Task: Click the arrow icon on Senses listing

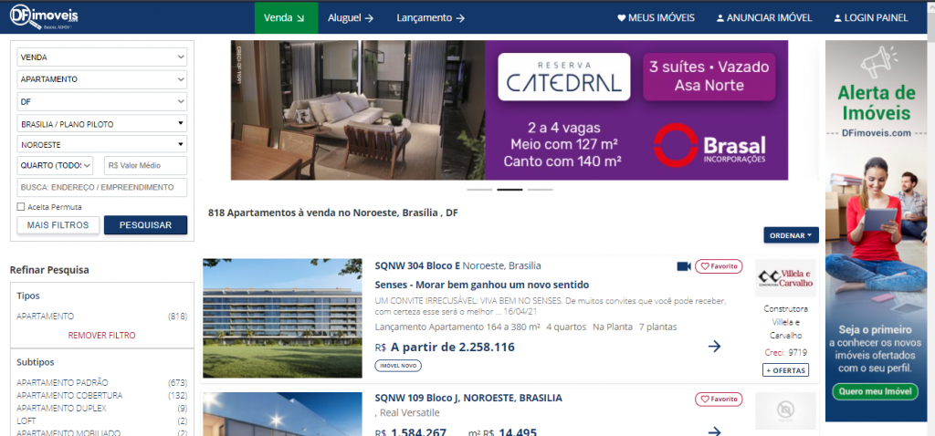Action: pos(714,346)
